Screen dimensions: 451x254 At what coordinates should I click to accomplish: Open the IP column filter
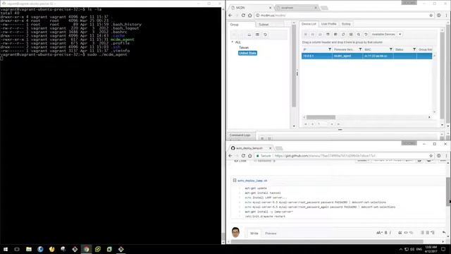click(x=330, y=49)
